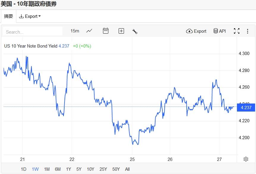256x174 pixels.
Task: Click the add comparison plus icon
Action: pos(121,31)
